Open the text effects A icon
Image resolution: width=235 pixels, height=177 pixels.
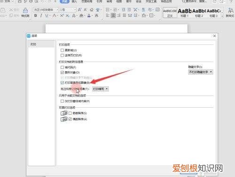point(74,15)
